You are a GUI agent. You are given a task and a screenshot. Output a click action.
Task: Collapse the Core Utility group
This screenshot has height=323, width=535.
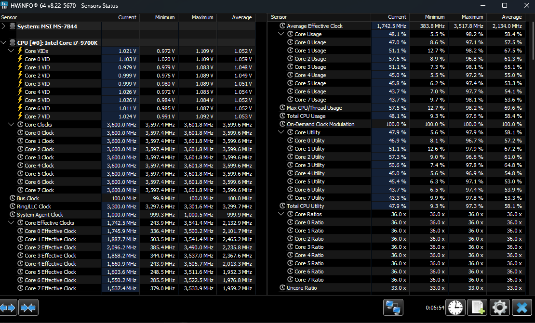click(x=281, y=131)
